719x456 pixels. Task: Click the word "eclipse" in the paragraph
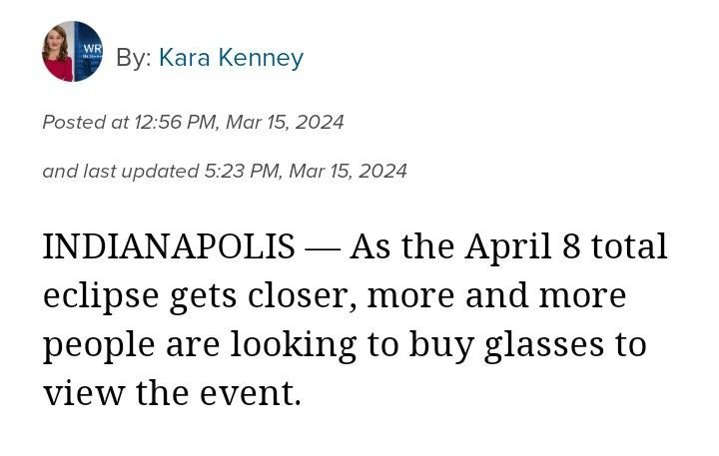tap(101, 296)
